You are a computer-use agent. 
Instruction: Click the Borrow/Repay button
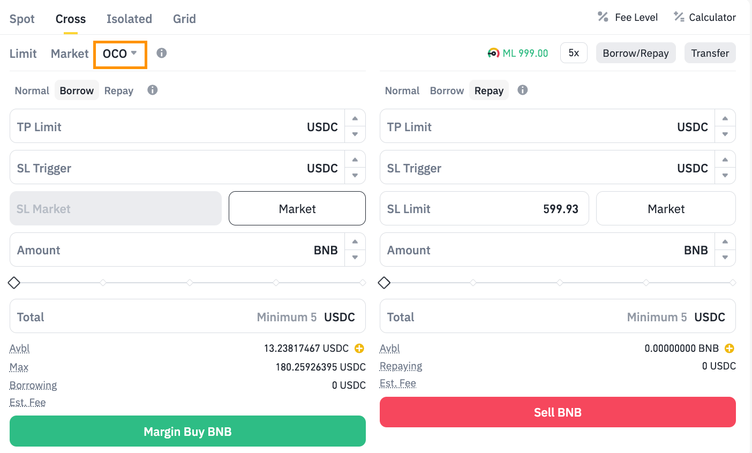(636, 53)
